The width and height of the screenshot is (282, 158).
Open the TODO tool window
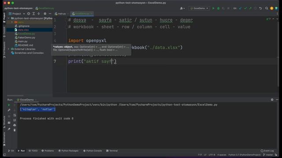[x=33, y=151]
